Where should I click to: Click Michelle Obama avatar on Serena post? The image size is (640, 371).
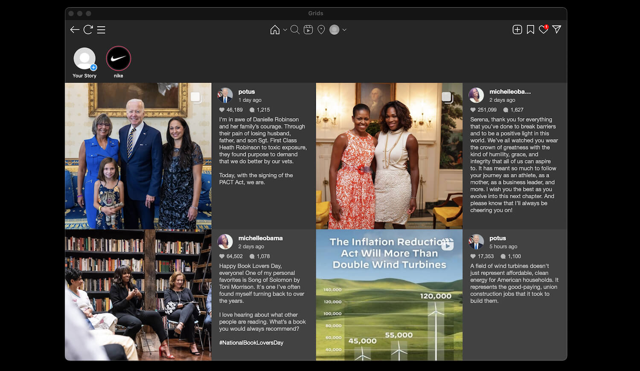(476, 96)
